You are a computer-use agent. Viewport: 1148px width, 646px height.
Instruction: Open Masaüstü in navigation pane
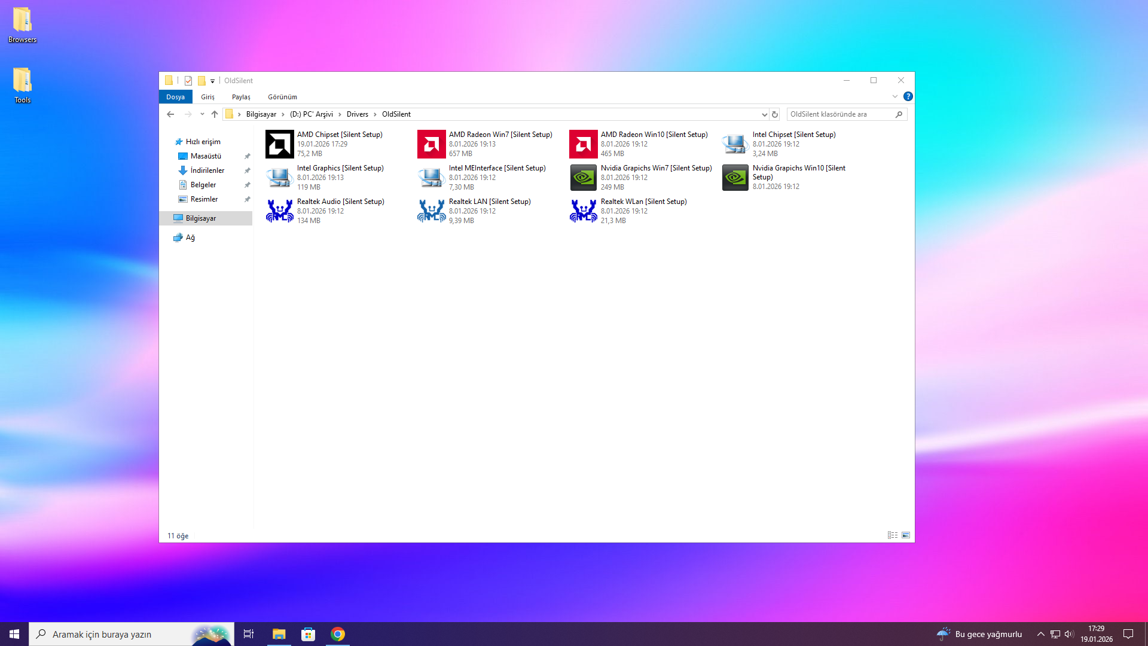tap(206, 156)
